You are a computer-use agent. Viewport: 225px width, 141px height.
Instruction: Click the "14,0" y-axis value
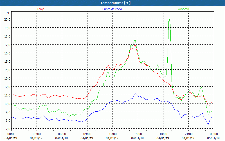pyautogui.click(x=7, y=70)
